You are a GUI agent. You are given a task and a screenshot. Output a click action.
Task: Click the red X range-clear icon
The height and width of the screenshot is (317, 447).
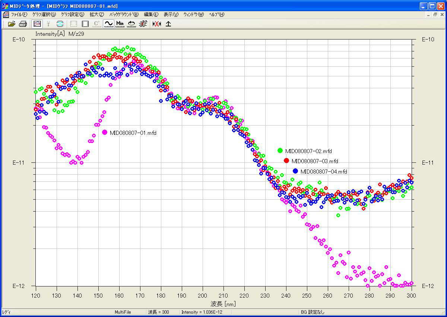pos(157,24)
